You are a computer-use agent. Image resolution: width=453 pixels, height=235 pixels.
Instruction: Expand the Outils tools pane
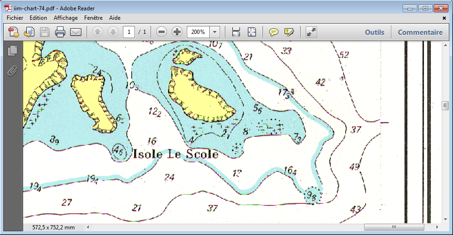[374, 32]
